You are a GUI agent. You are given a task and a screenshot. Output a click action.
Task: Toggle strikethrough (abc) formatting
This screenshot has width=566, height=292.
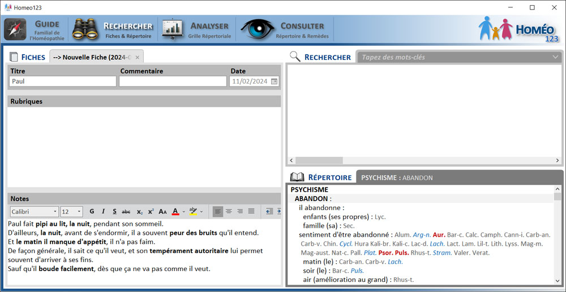click(x=126, y=211)
